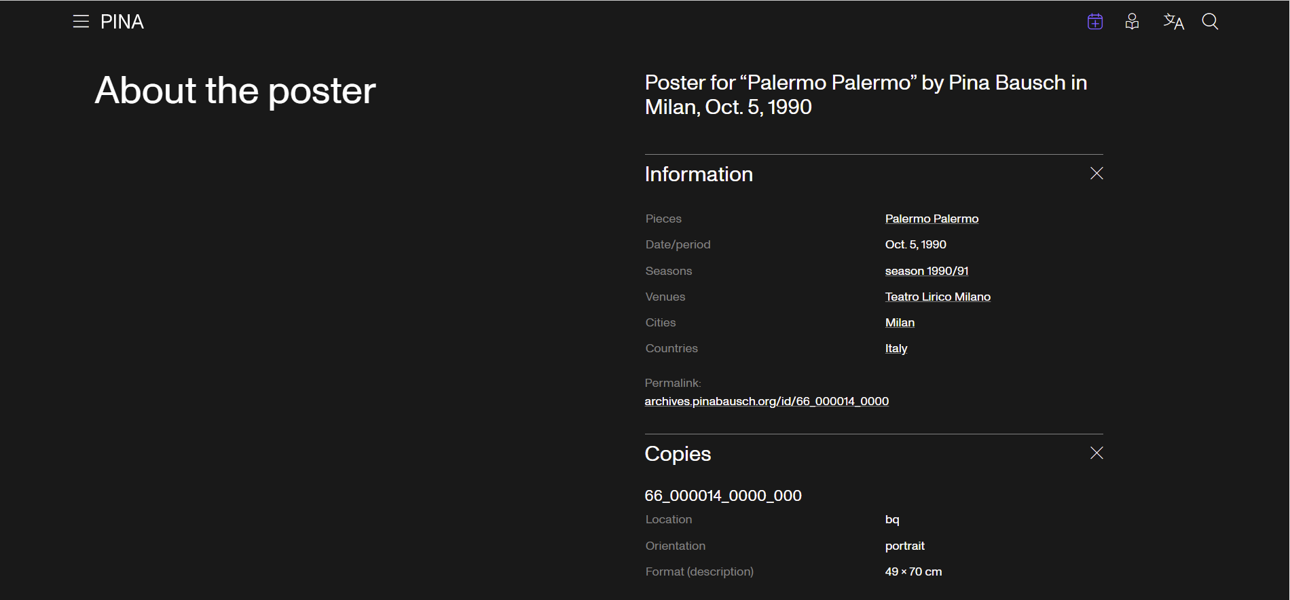The image size is (1290, 600).
Task: Follow the season 1990/91 link
Action: click(x=926, y=271)
